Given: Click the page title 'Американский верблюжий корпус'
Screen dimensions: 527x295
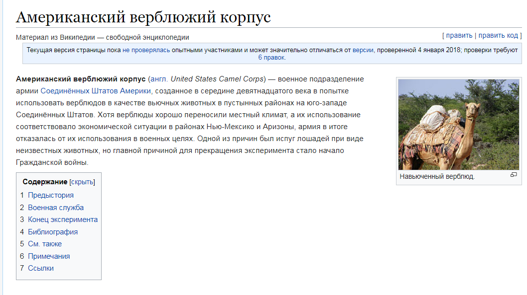Looking at the screenshot, I should click(x=143, y=17).
